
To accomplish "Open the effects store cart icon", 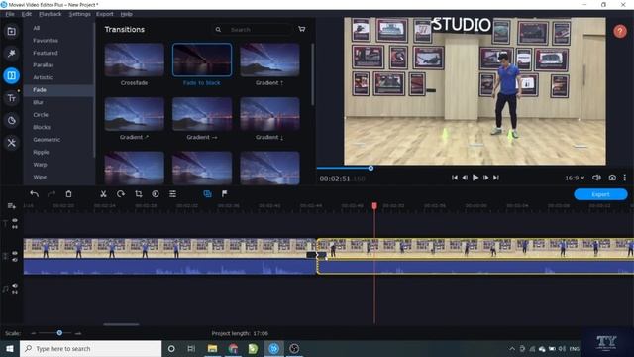I will point(301,29).
